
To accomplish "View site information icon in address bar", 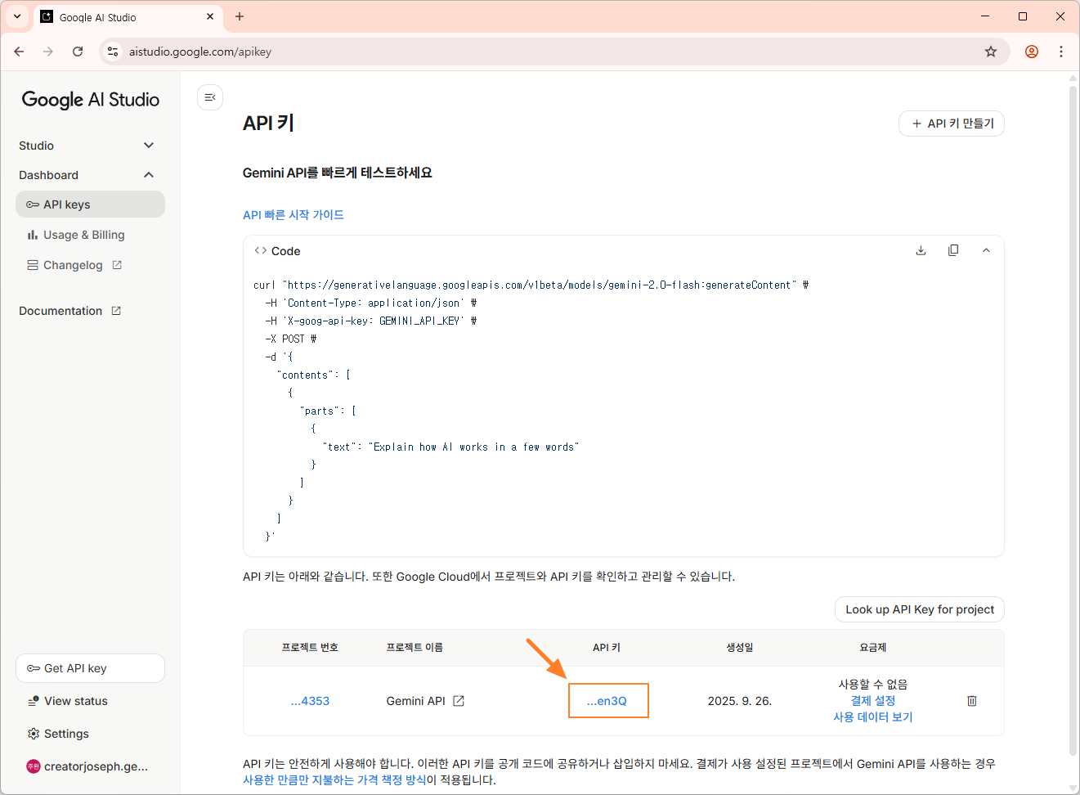I will click(113, 52).
